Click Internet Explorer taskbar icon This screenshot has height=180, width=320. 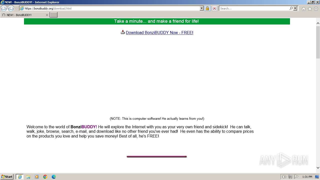pos(20,177)
